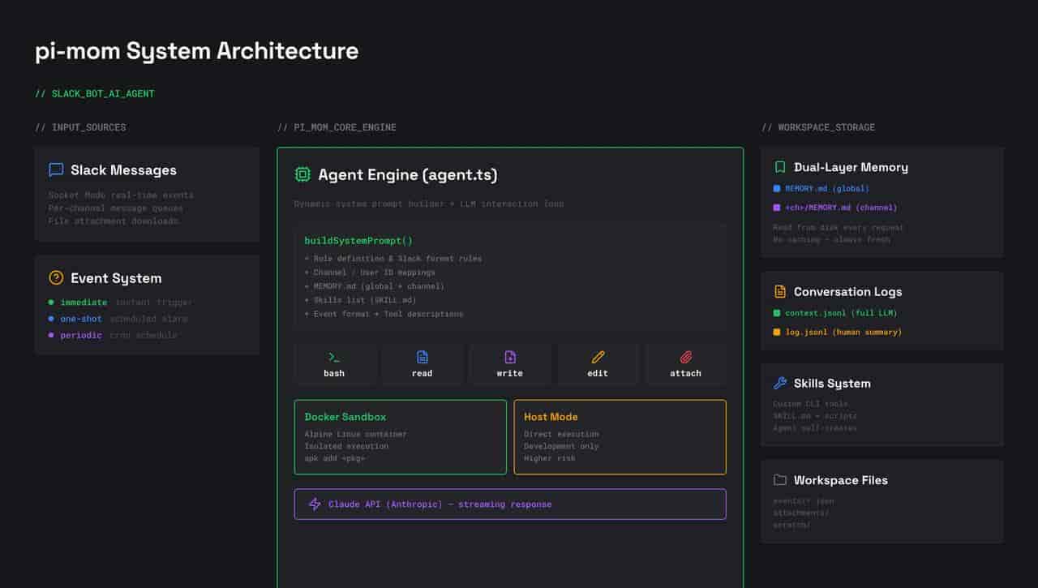This screenshot has width=1038, height=588.
Task: Click the <ch>/MEMORY.md (channel) text
Action: coord(841,208)
